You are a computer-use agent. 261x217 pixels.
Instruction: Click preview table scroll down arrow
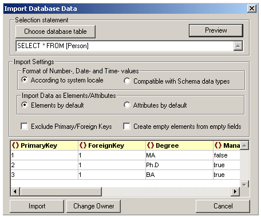244,184
